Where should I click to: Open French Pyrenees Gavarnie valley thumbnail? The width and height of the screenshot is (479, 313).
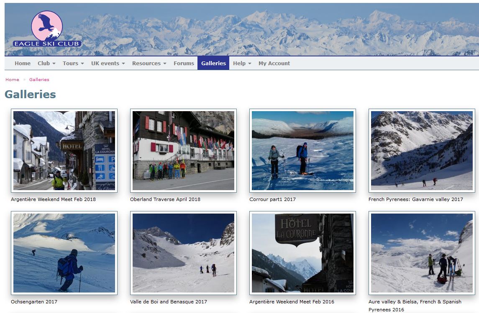pos(422,150)
